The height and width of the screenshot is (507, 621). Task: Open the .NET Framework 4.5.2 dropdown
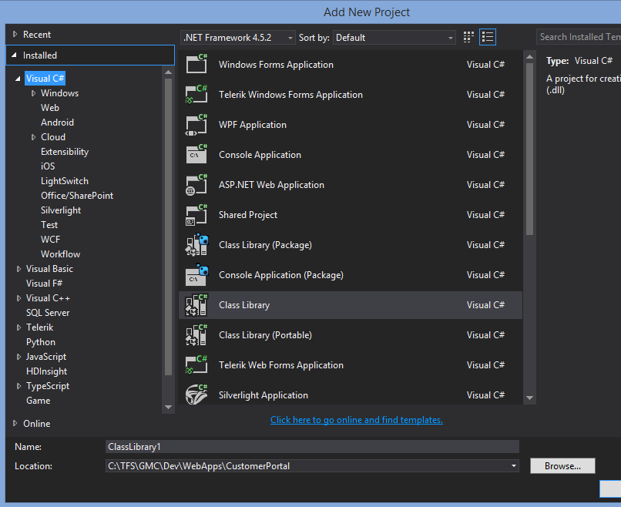click(238, 38)
